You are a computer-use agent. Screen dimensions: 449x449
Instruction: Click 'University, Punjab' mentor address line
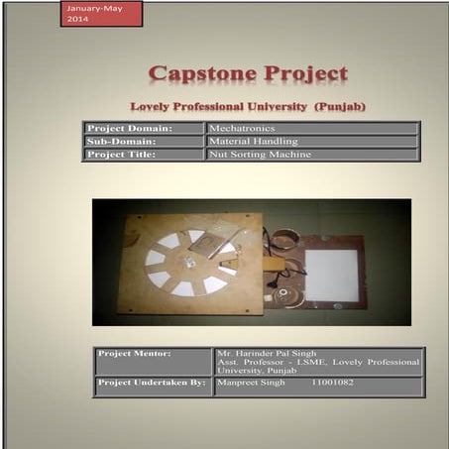[x=257, y=371]
